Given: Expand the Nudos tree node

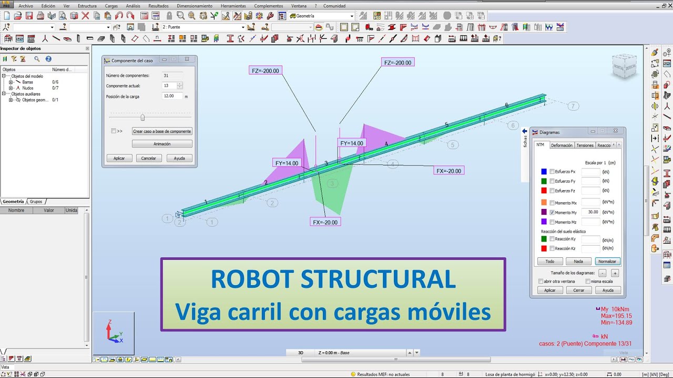Looking at the screenshot, I should [11, 88].
